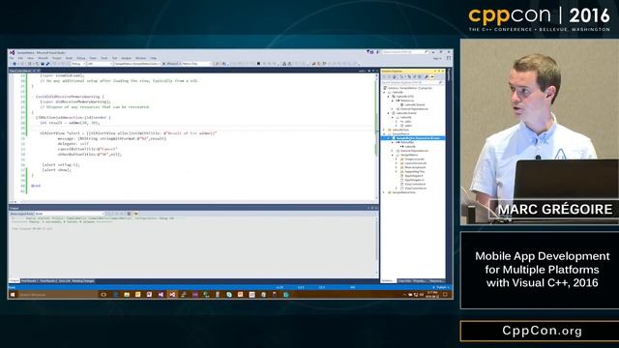Click the Properties wrench icon in Solution Explorer
The image size is (619, 348).
427,77
